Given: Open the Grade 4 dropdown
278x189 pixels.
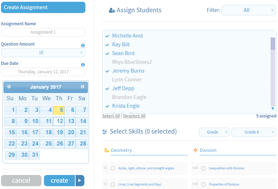Looking at the screenshot, I should coord(253,132).
